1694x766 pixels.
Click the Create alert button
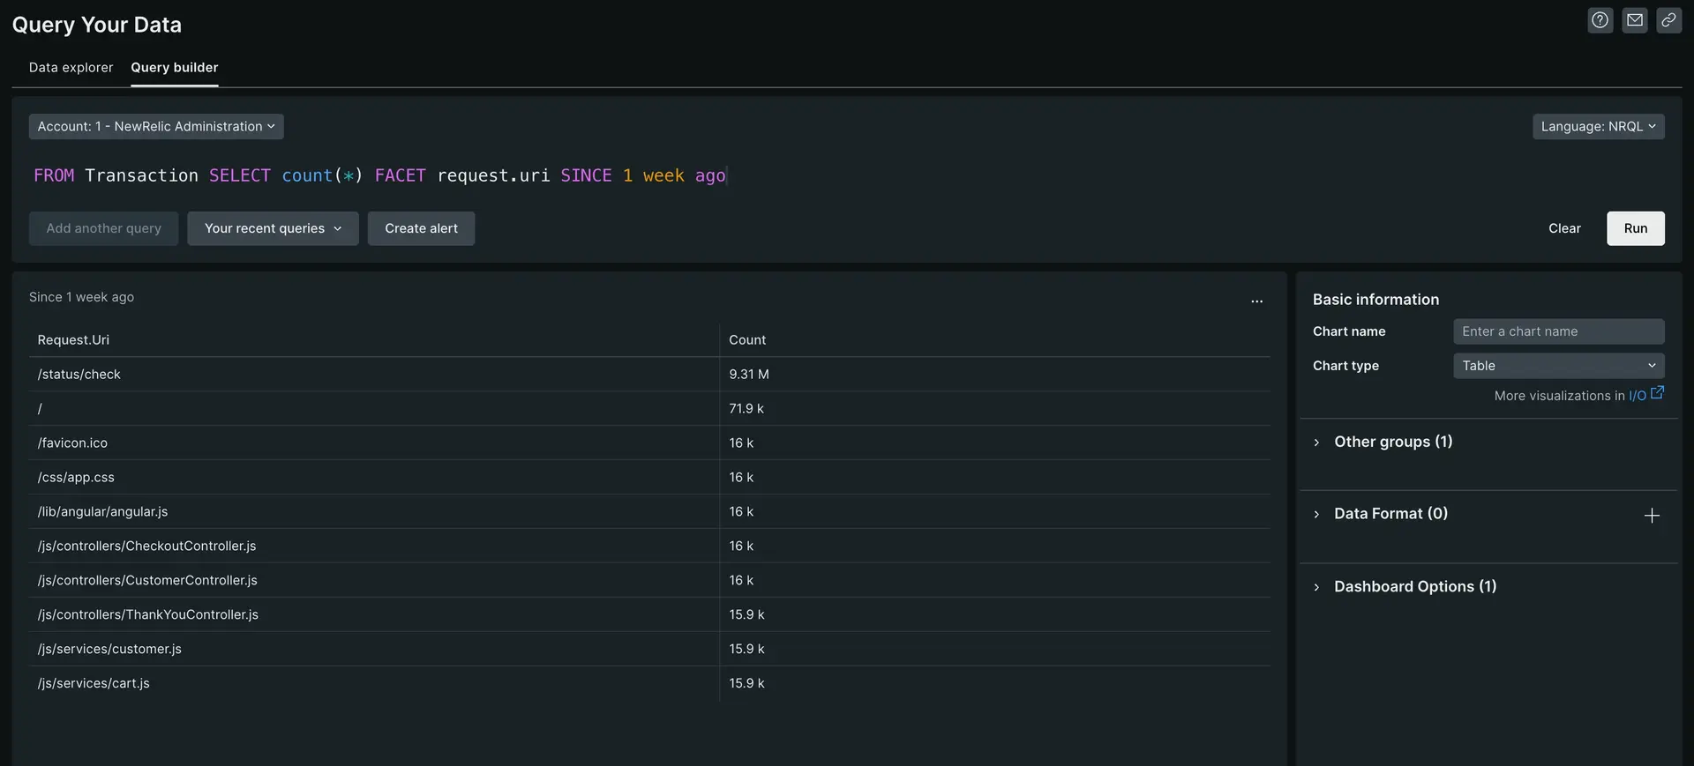coord(421,228)
